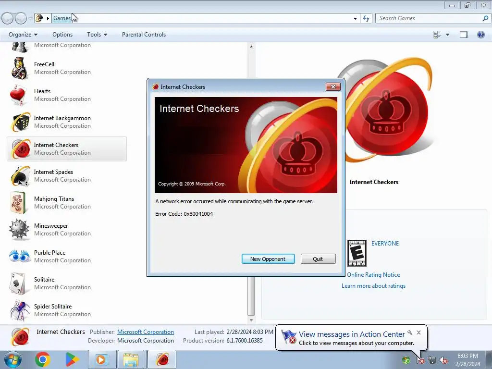Click the refresh button beside address bar
This screenshot has width=492, height=369.
click(x=366, y=18)
